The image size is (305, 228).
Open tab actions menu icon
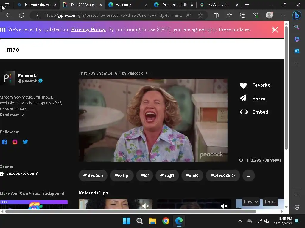[7, 5]
